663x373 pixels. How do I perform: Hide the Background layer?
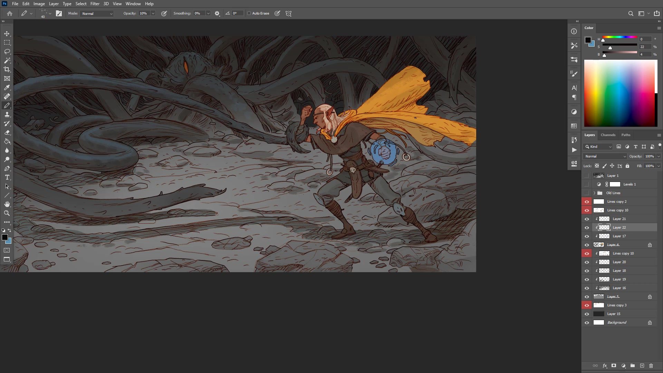[x=587, y=323]
